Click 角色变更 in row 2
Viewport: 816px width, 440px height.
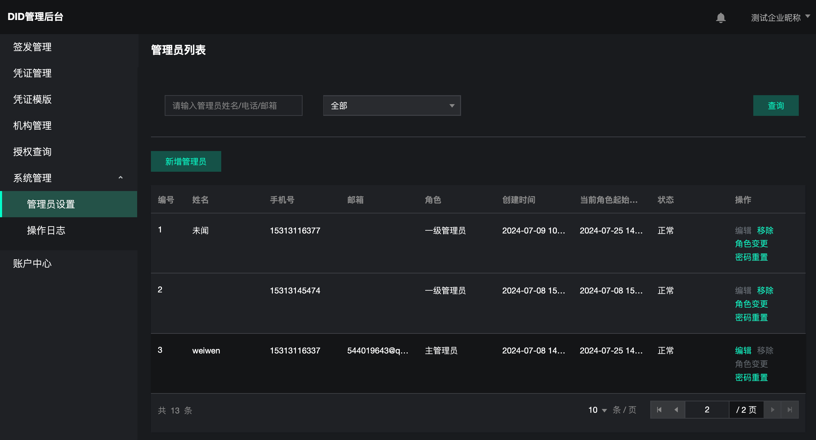click(x=751, y=304)
